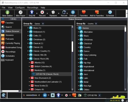Image resolution: width=128 pixels, height=102 pixels.
Task: Click the Add to Favorites toolbar icon
Action: coord(97,13)
